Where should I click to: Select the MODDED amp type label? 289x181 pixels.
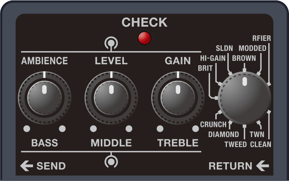(252, 48)
